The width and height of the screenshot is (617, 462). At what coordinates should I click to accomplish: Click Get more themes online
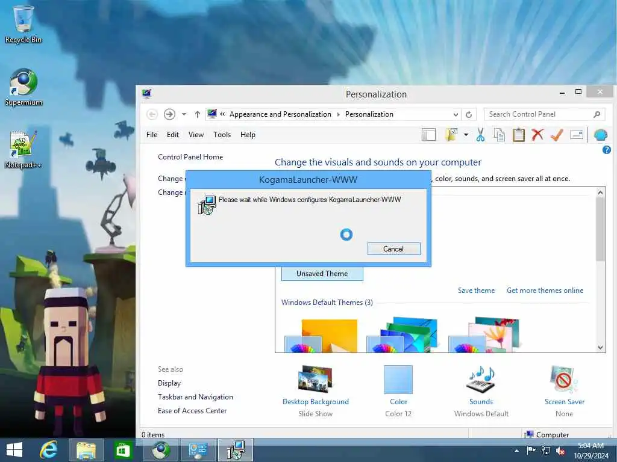click(x=545, y=291)
